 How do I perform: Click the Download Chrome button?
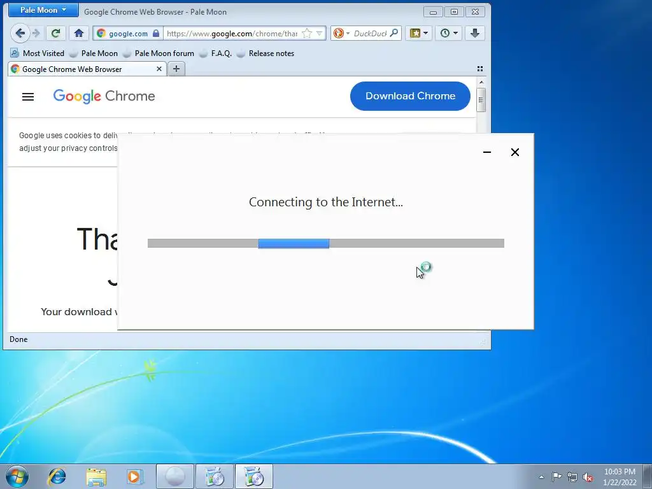coord(410,96)
